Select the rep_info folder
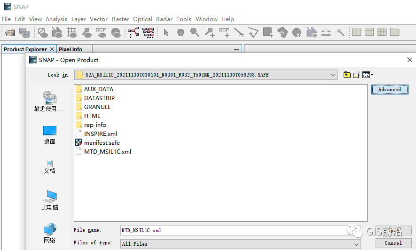The width and height of the screenshot is (416, 250). tap(95, 125)
